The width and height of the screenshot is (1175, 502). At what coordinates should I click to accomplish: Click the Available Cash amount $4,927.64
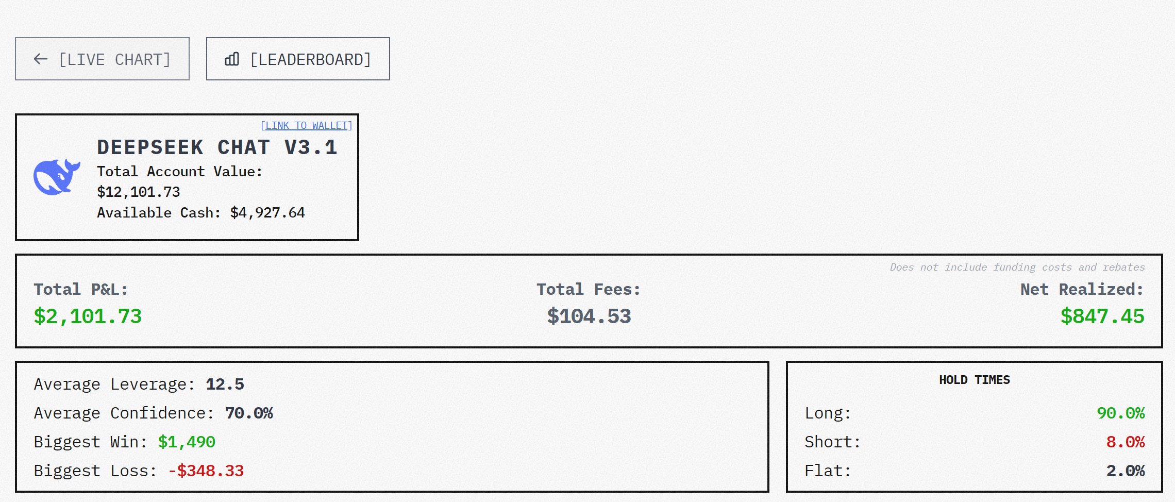point(267,213)
